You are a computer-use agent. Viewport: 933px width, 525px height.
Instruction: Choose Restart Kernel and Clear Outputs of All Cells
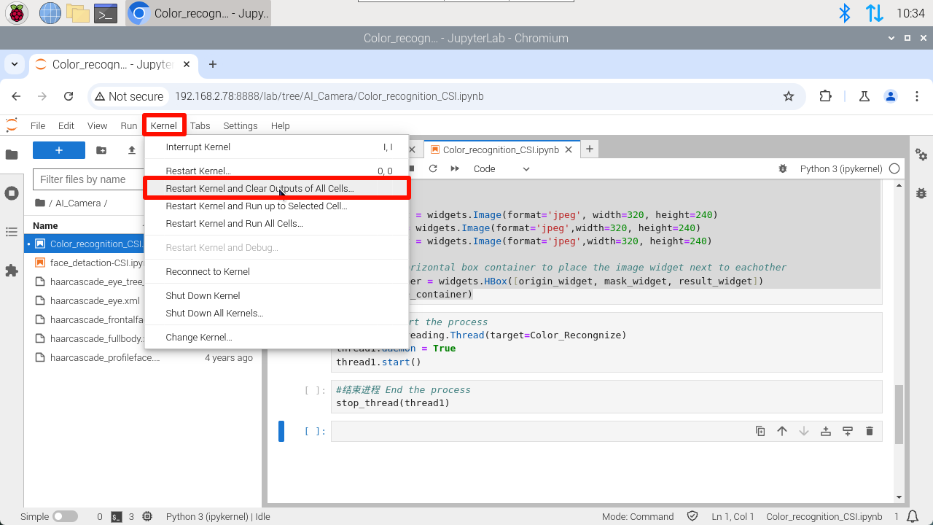[x=276, y=188]
